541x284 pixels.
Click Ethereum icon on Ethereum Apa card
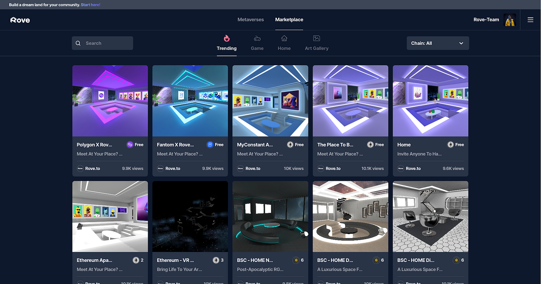[x=136, y=260]
